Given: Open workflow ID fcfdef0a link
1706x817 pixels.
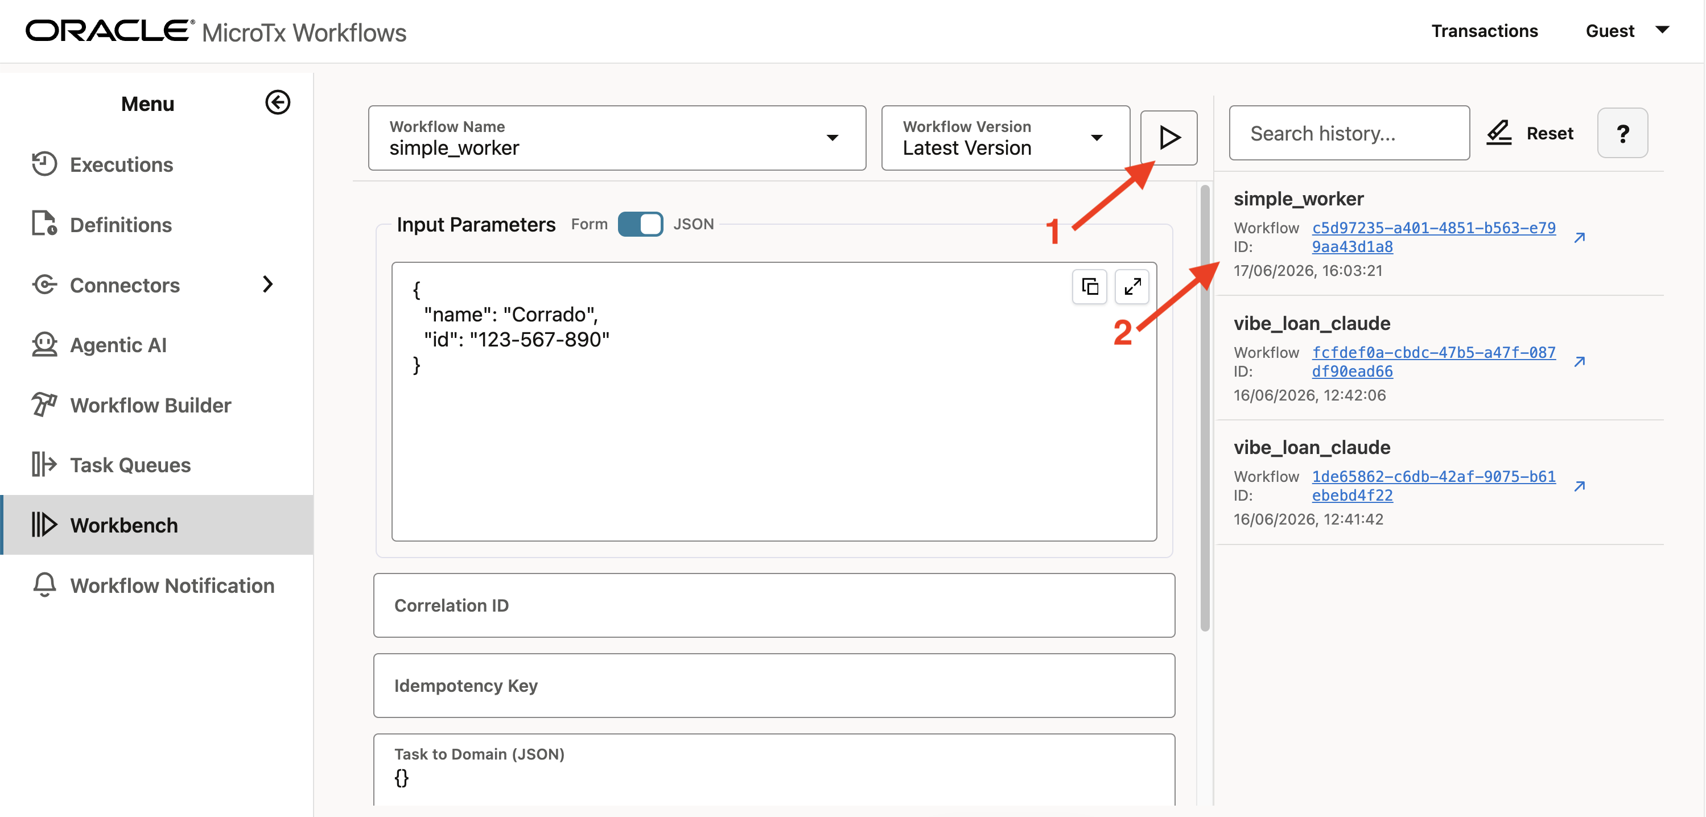Looking at the screenshot, I should click(1433, 361).
